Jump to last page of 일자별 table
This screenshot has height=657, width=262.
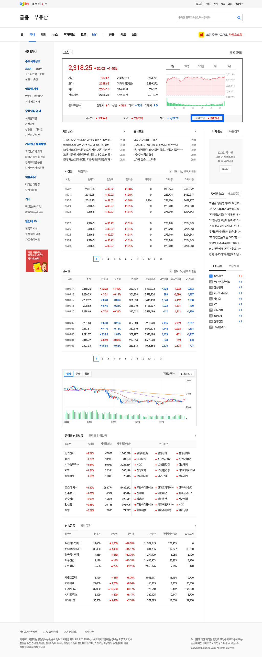tap(161, 359)
